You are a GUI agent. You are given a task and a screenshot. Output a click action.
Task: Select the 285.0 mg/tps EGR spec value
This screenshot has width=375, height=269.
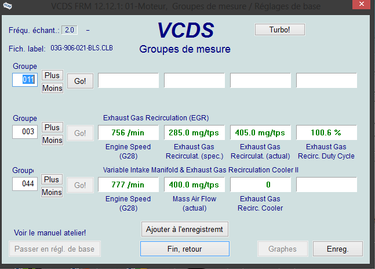(194, 132)
